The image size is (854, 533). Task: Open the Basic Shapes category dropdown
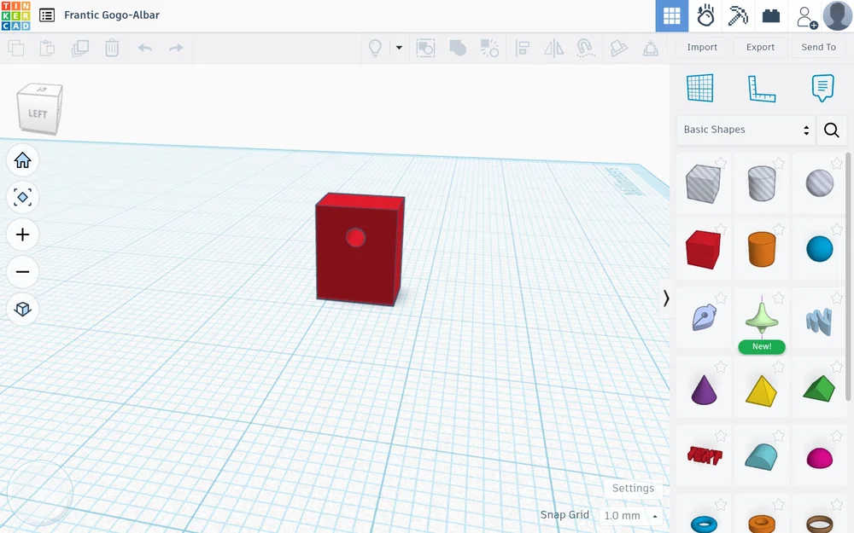coord(746,130)
